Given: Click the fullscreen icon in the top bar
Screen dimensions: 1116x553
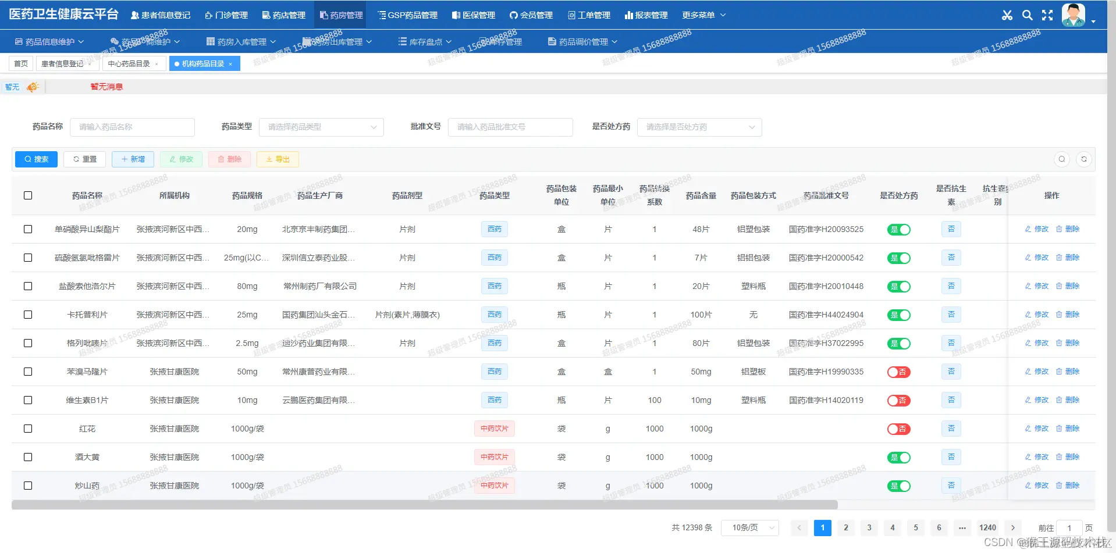Looking at the screenshot, I should click(x=1047, y=15).
